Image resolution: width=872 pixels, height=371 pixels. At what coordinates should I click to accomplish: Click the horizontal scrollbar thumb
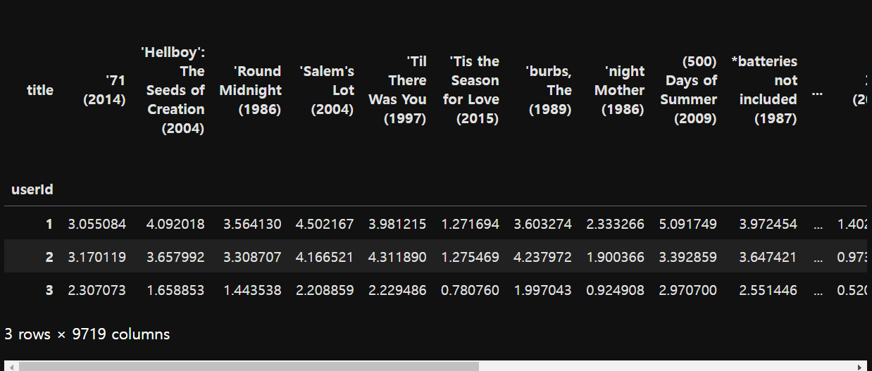click(x=249, y=366)
